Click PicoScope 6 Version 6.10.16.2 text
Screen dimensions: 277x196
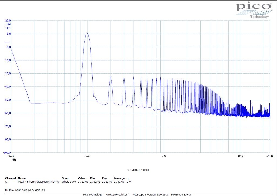pyautogui.click(x=150, y=195)
